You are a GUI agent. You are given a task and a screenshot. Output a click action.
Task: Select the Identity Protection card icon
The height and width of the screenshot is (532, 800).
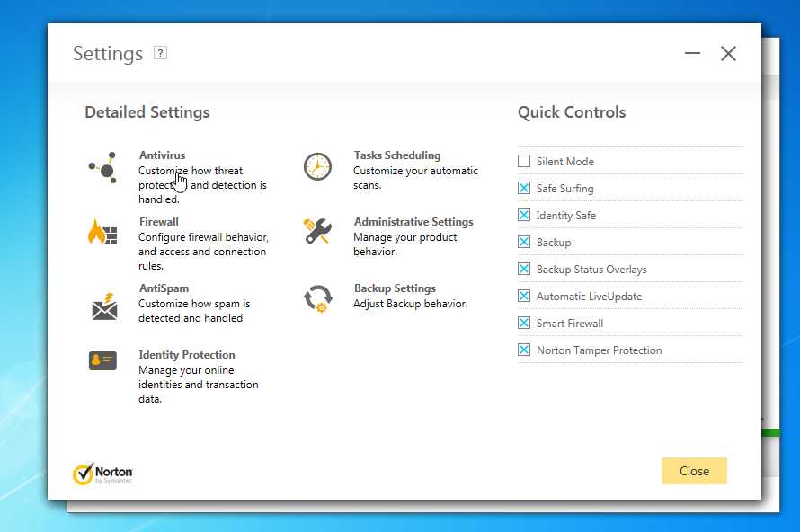[103, 360]
